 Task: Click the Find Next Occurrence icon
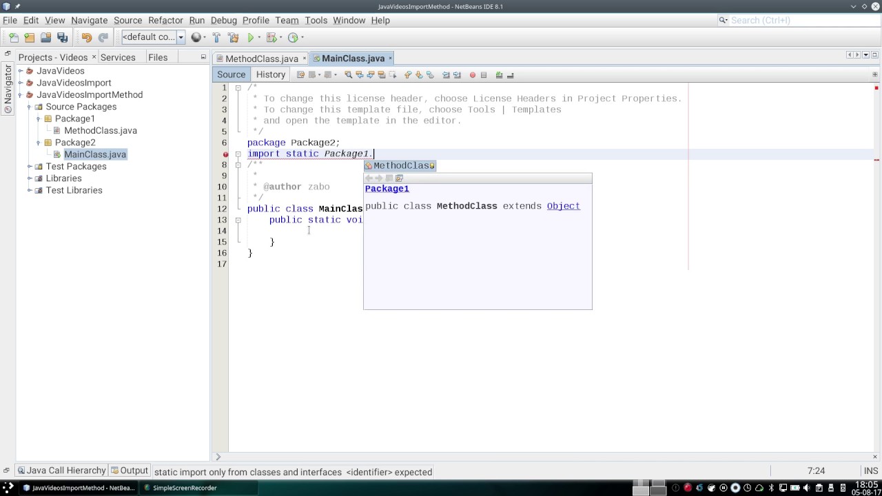[371, 74]
